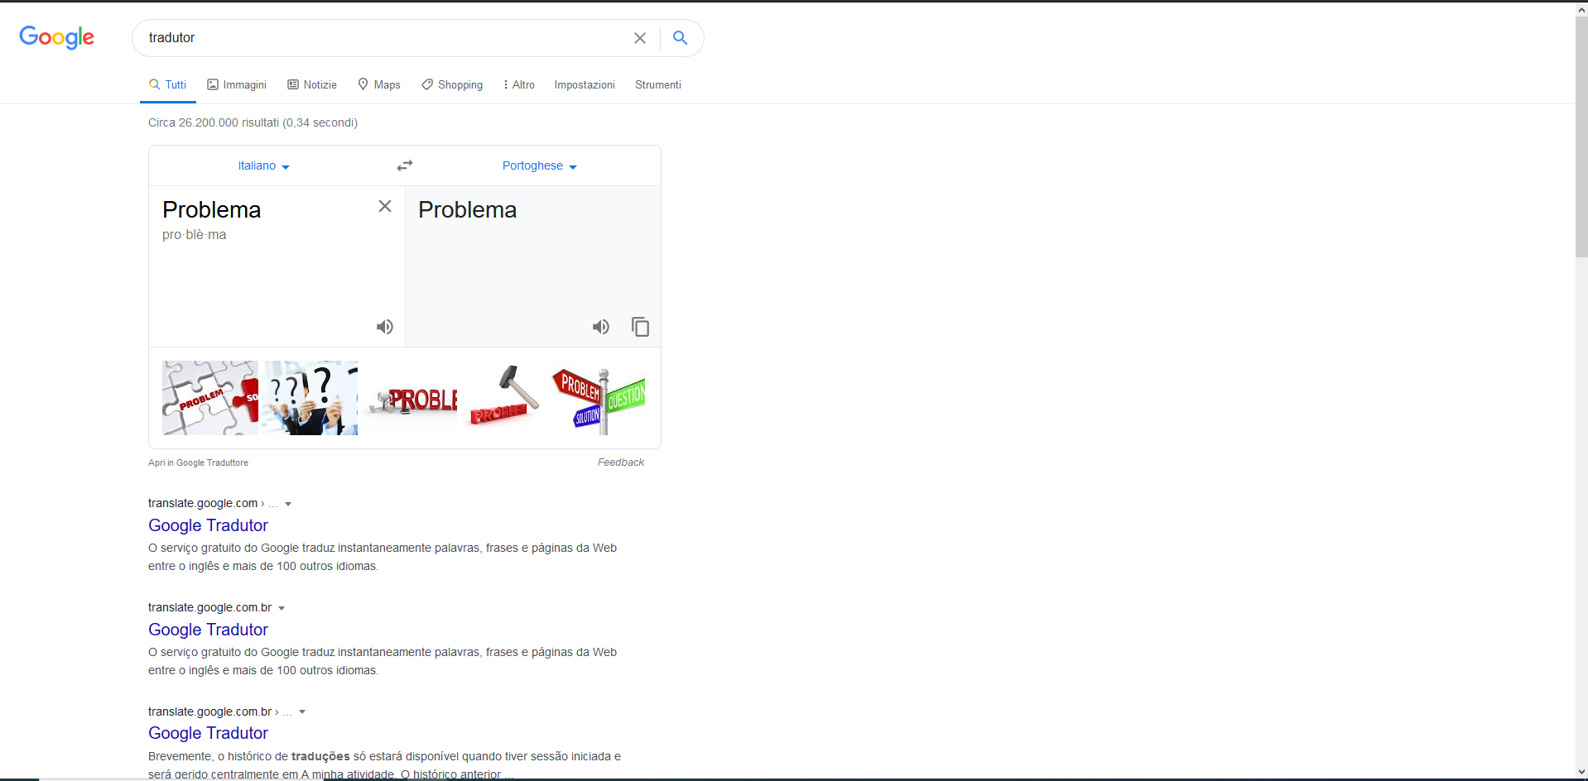
Task: Clear the search box text
Action: pyautogui.click(x=640, y=38)
